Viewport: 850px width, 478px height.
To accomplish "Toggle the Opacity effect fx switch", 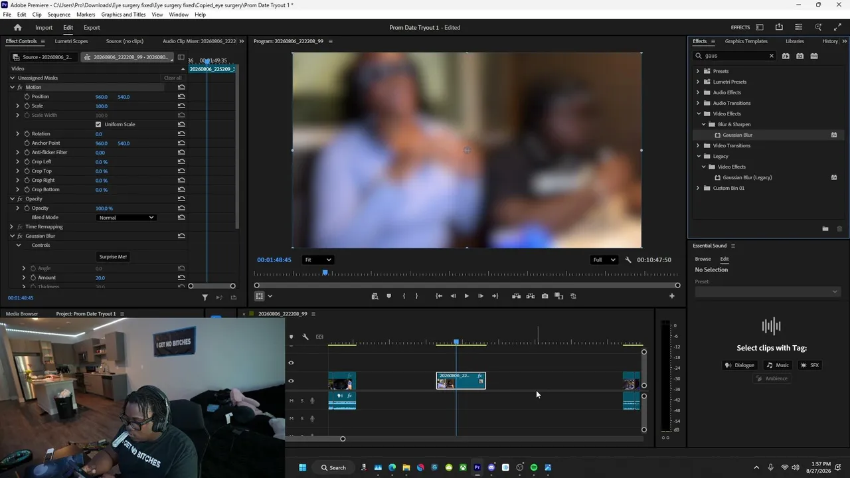I will pyautogui.click(x=20, y=199).
